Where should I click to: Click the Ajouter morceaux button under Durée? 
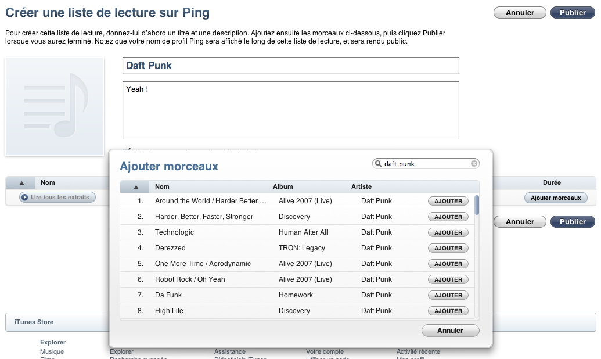pyautogui.click(x=556, y=198)
